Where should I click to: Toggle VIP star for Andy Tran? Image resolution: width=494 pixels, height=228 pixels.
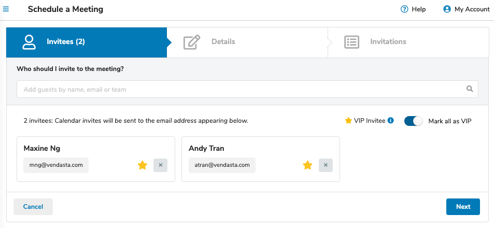coord(307,165)
